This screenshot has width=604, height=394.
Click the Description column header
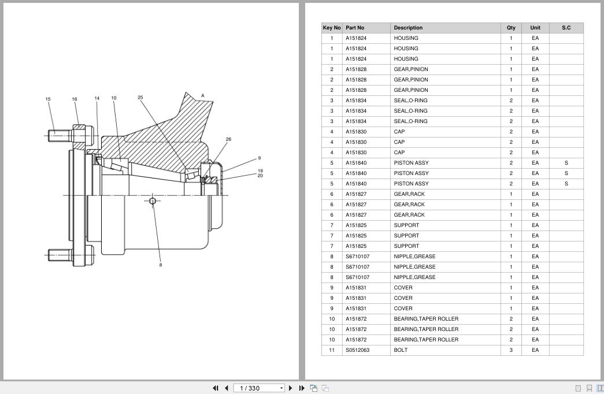(445, 28)
